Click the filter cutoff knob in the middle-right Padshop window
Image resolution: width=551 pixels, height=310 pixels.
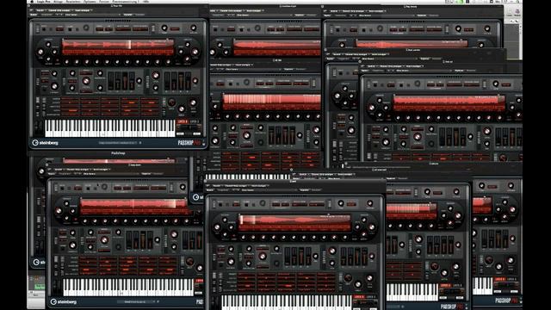(417, 136)
